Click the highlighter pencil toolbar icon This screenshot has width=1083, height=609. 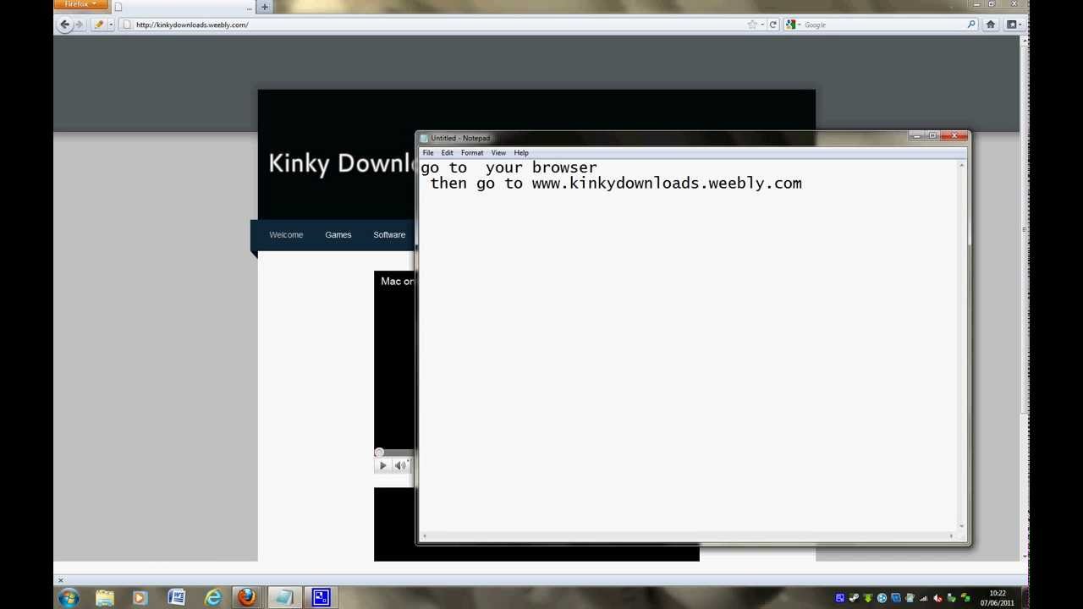pos(99,25)
